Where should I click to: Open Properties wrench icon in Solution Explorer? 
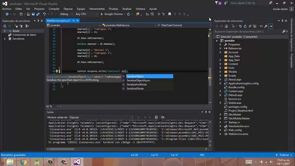(x=266, y=26)
